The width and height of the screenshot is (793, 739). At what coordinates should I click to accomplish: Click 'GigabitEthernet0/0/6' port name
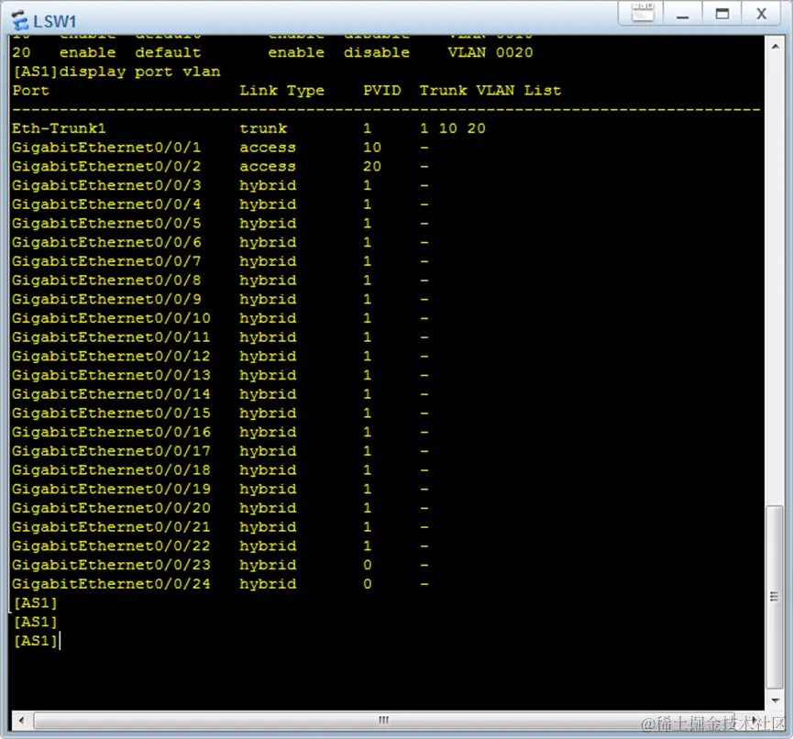click(106, 242)
